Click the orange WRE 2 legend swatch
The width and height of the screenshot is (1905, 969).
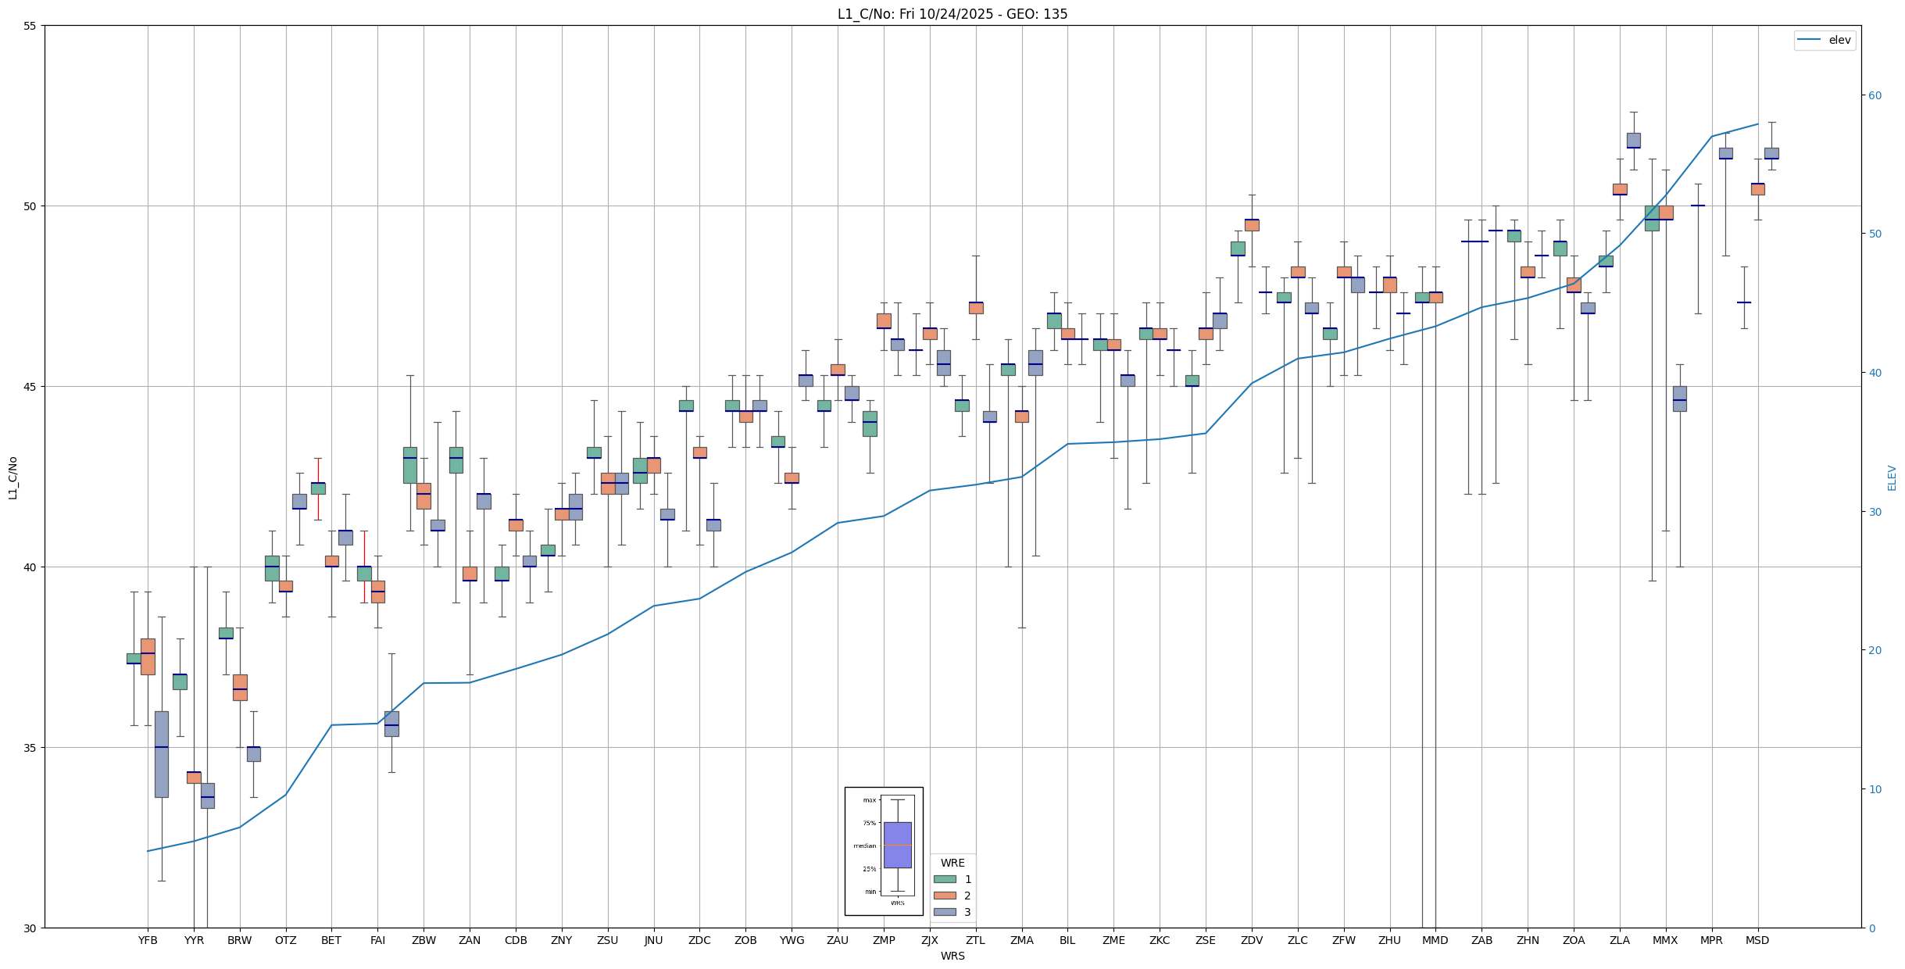pyautogui.click(x=945, y=896)
